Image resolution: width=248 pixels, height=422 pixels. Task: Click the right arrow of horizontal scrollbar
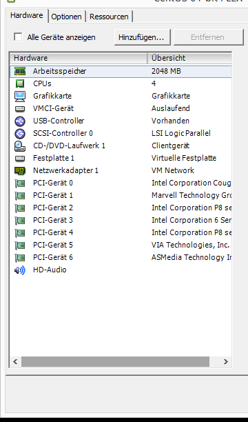click(226, 362)
